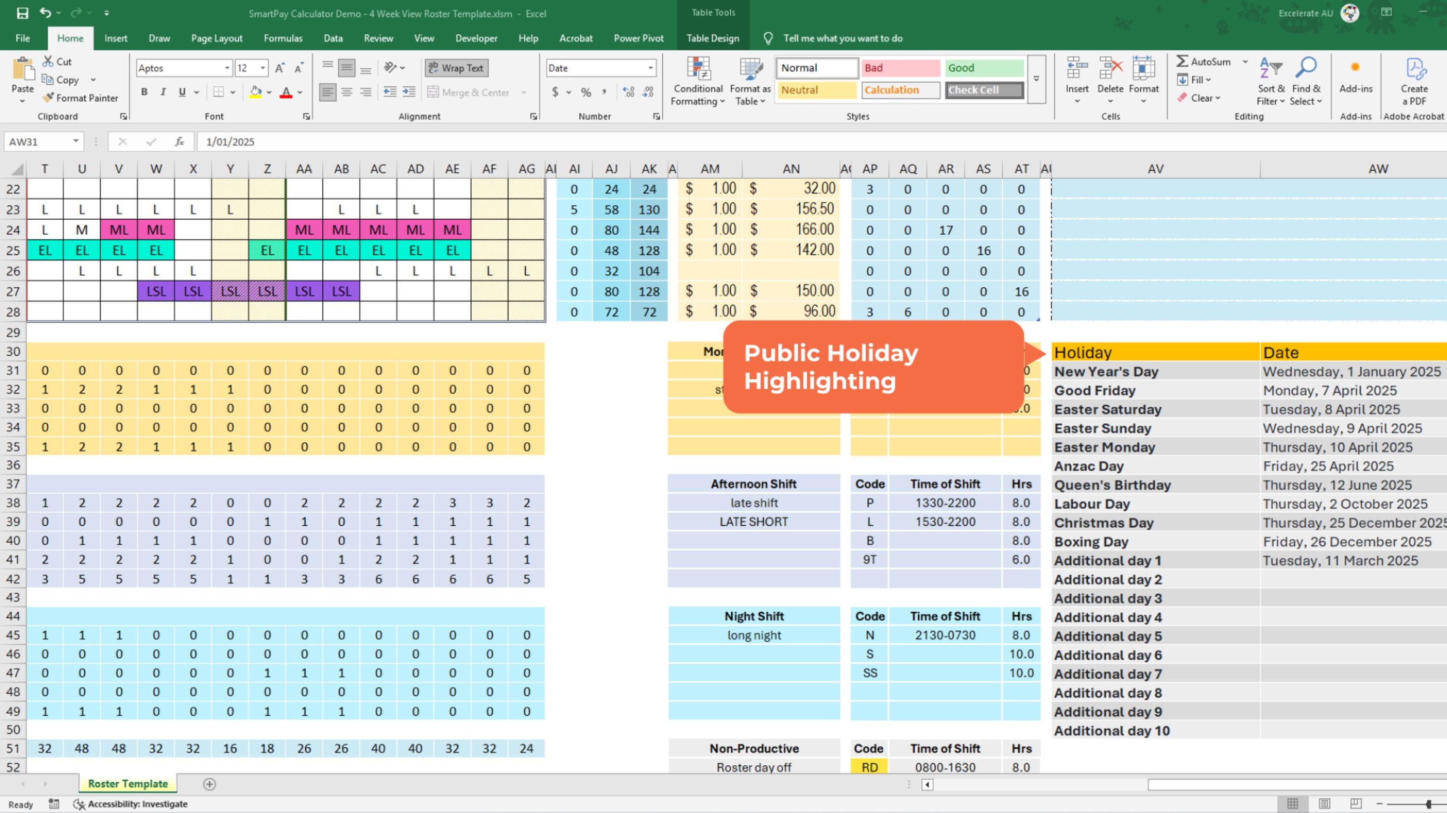Screen dimensions: 1447x813
Task: Open the font name dropdown
Action: (x=227, y=67)
